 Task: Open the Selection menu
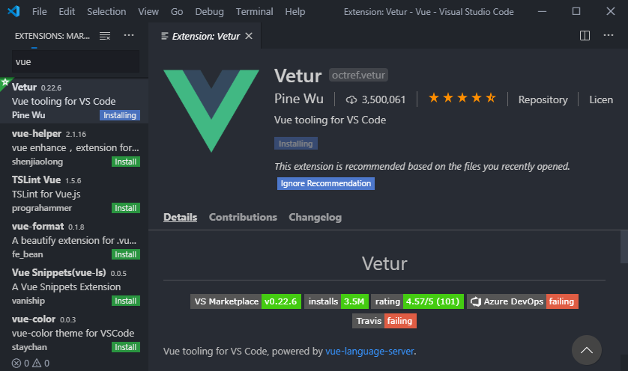[106, 12]
